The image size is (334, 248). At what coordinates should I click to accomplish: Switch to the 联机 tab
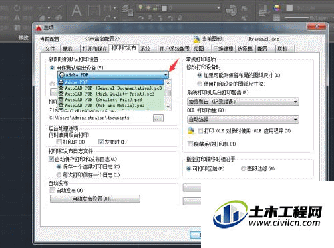point(285,49)
